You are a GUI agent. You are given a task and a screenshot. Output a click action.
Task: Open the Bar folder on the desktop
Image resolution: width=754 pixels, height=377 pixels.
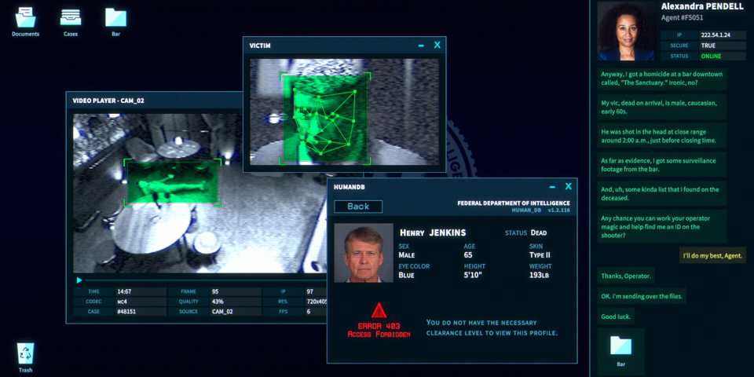[115, 19]
